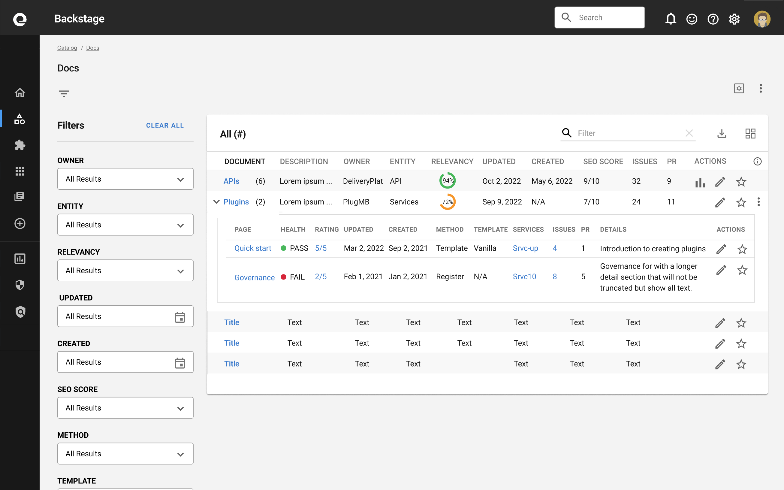The width and height of the screenshot is (784, 490).
Task: Star the Plugins document
Action: coord(741,203)
